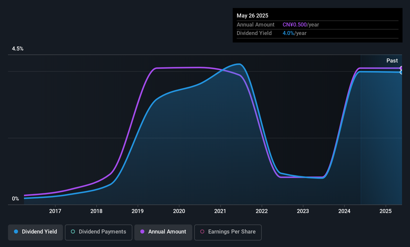
Task: Click the 4.5% axis label
Action: 18,49
